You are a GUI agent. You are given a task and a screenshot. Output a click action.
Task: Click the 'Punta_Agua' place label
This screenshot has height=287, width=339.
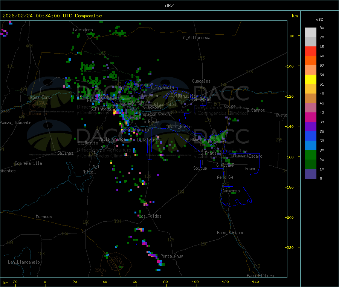click(x=172, y=256)
